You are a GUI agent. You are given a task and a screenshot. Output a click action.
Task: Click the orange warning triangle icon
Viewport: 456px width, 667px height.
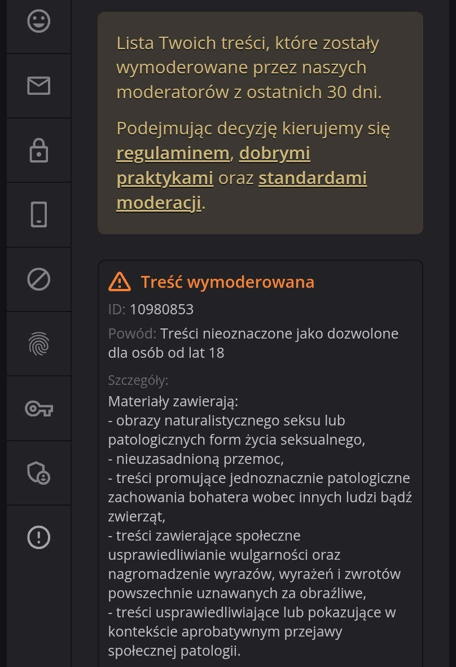[119, 282]
